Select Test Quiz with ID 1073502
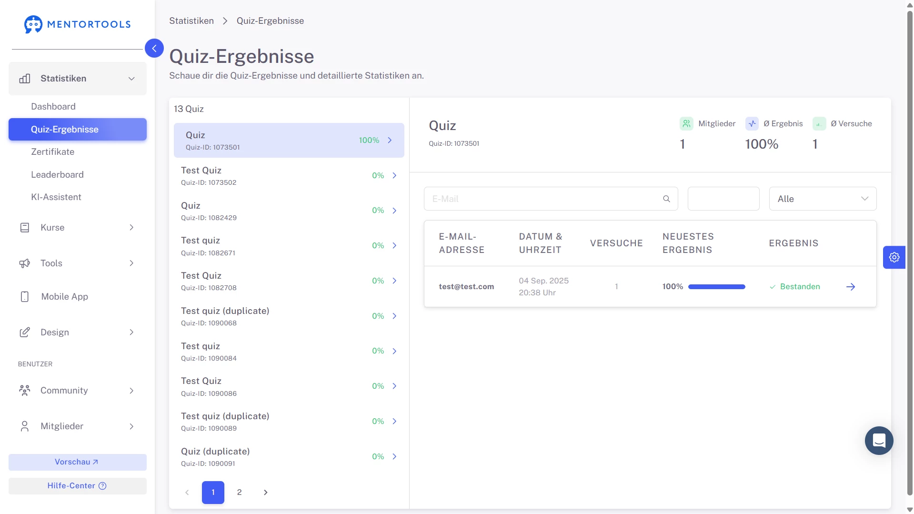 pyautogui.click(x=289, y=176)
